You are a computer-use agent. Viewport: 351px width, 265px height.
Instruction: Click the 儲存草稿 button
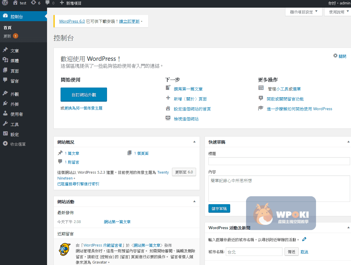tap(219, 209)
